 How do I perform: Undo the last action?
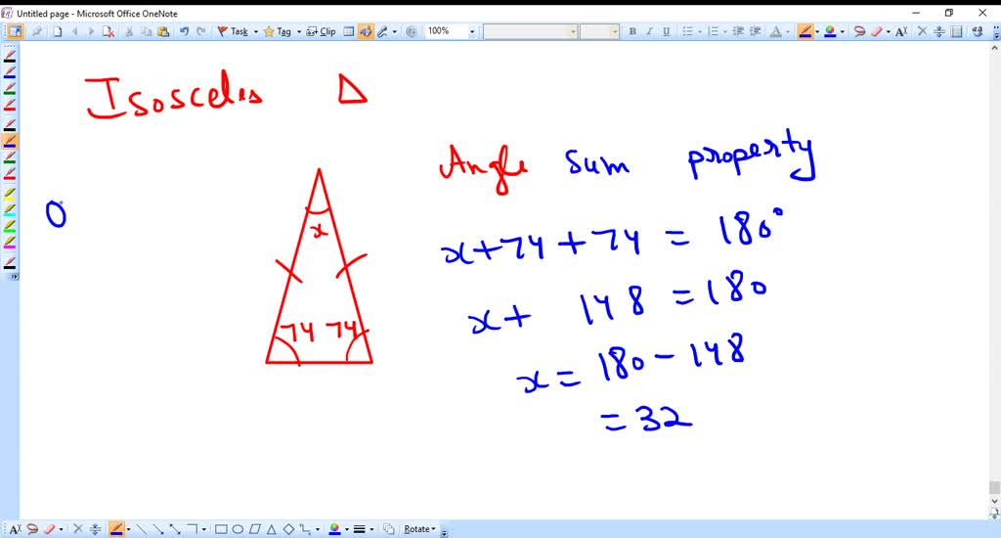[x=184, y=31]
